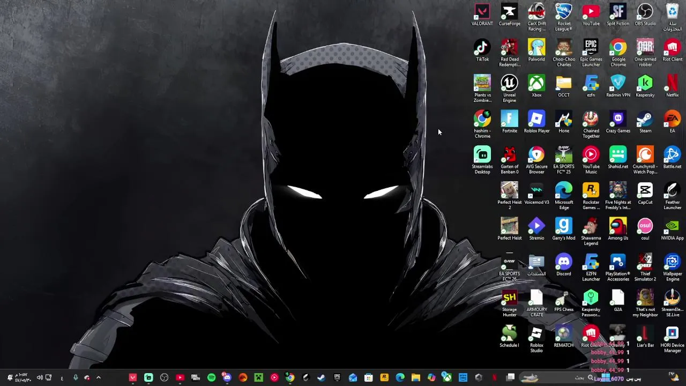Launch CurseForge from the desktop

coord(509,15)
